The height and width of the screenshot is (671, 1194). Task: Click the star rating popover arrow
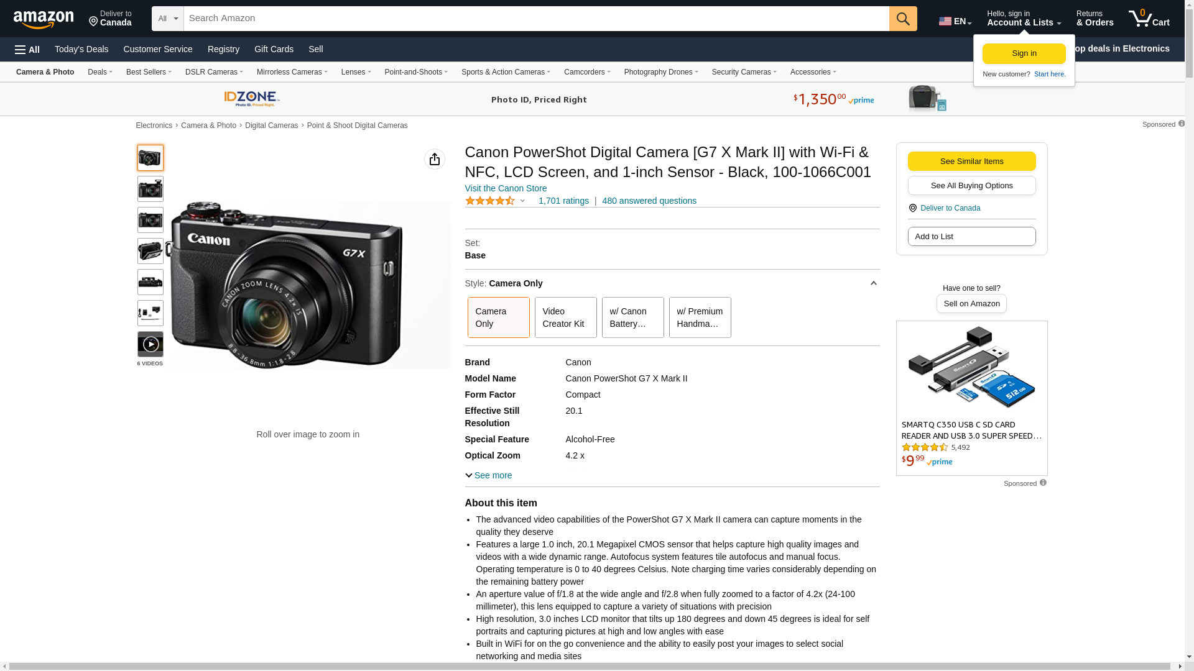pos(522,201)
